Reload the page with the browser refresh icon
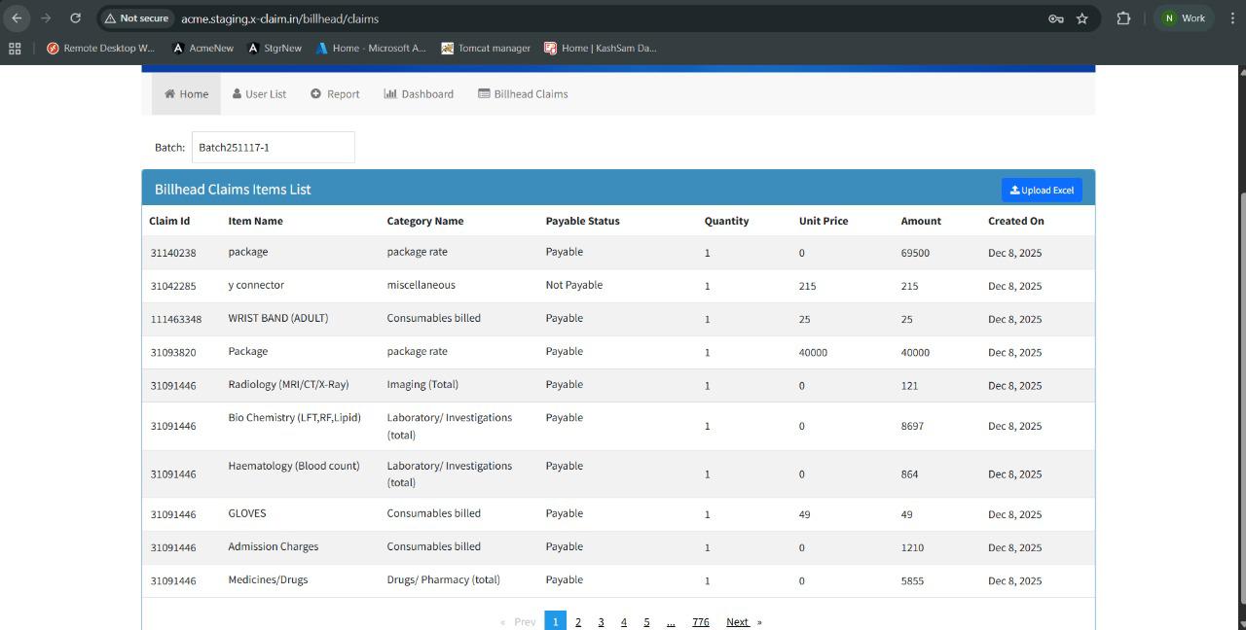Viewport: 1246px width, 630px height. (x=75, y=18)
